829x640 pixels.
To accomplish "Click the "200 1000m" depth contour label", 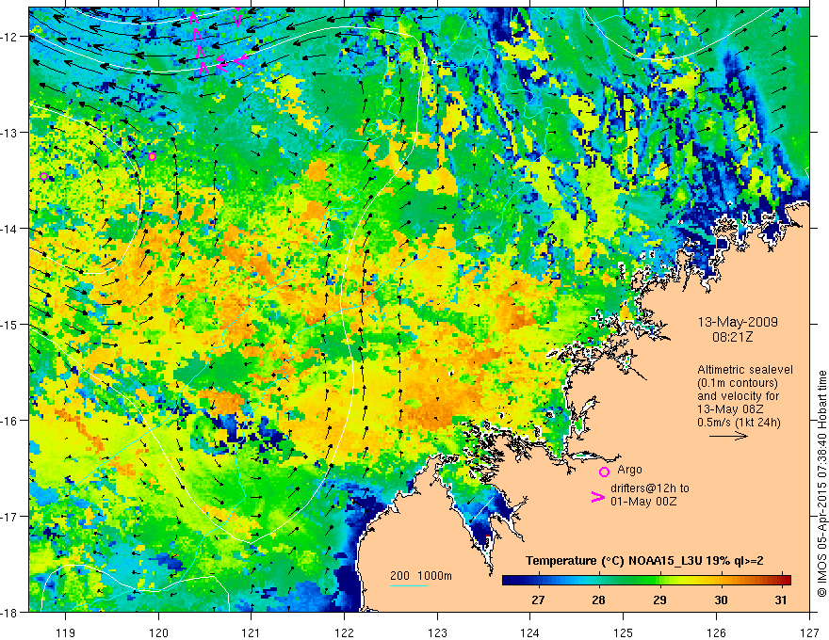I will [x=421, y=576].
